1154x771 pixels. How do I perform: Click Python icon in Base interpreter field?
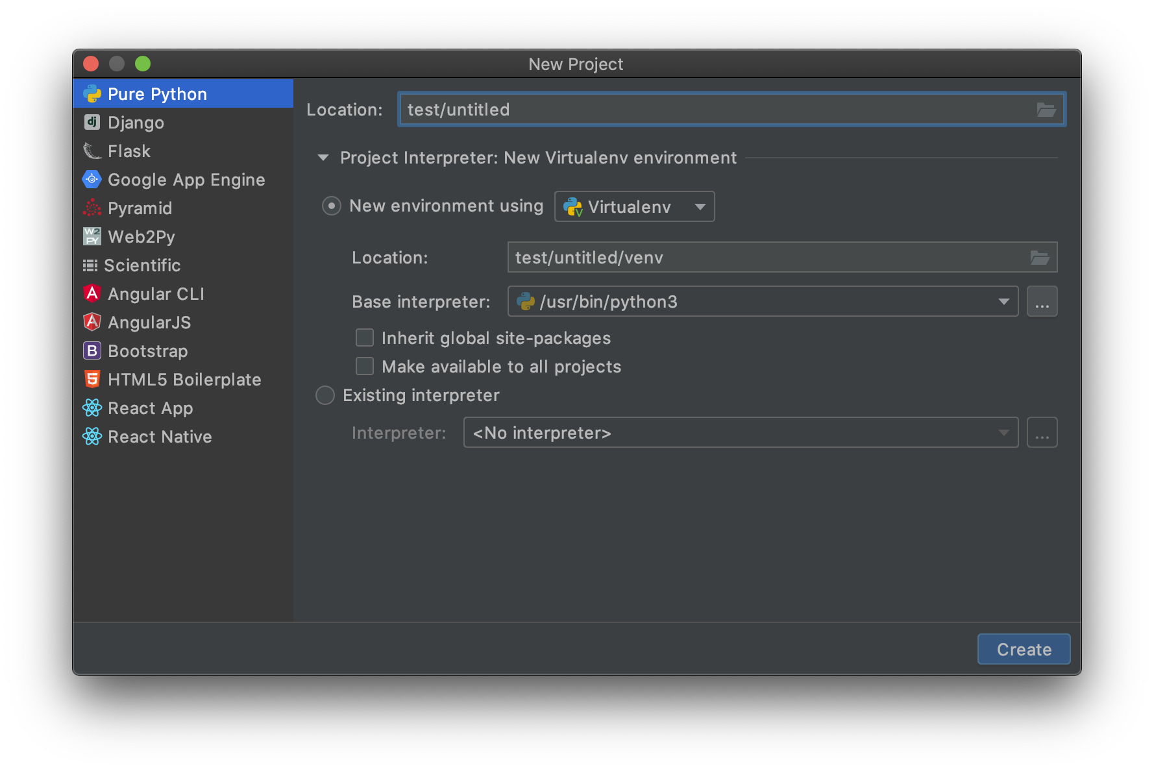(x=525, y=301)
